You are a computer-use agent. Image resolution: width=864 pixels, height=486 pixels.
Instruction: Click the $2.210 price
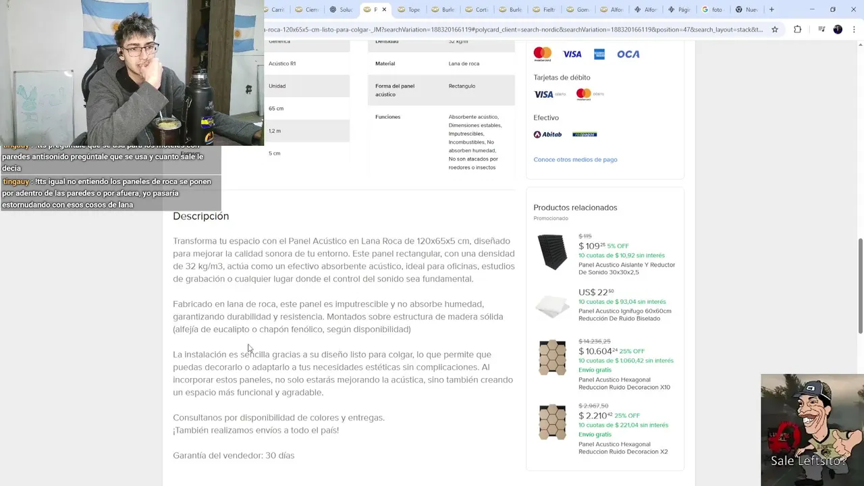[595, 416]
